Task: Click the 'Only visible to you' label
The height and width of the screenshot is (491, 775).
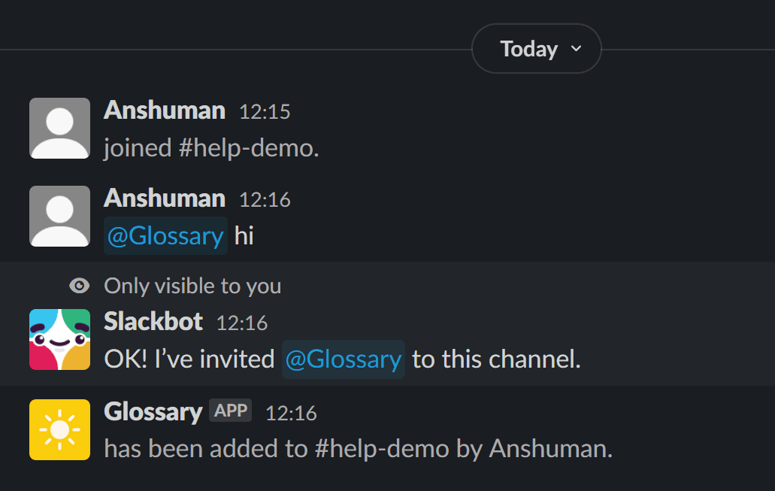Action: (x=192, y=286)
